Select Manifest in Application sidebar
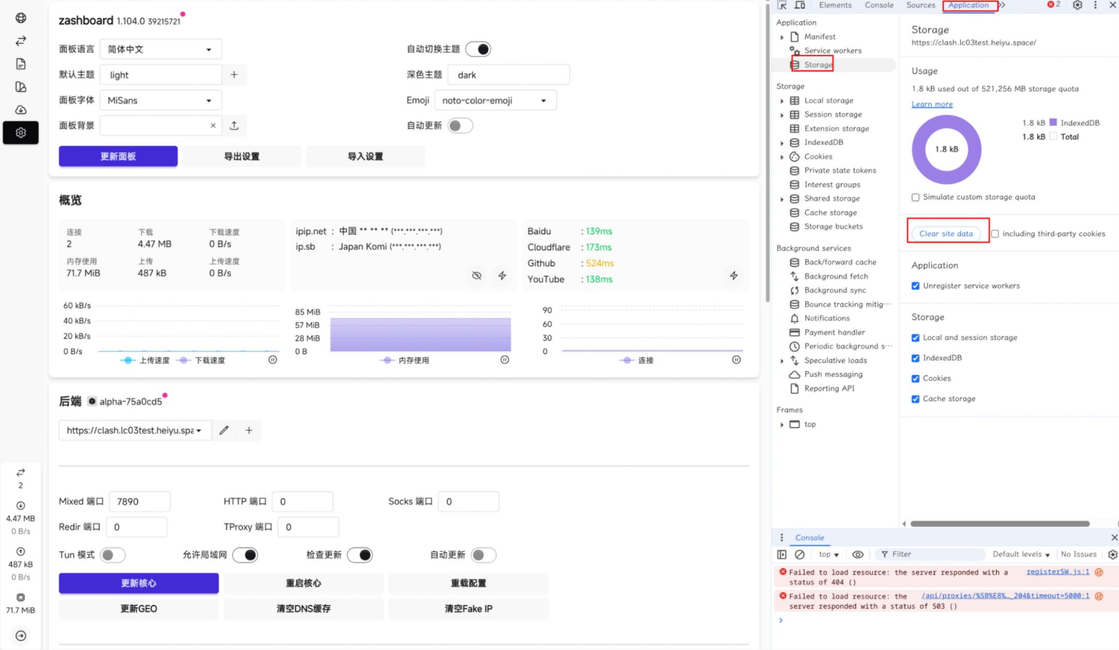This screenshot has width=1119, height=650. click(819, 37)
